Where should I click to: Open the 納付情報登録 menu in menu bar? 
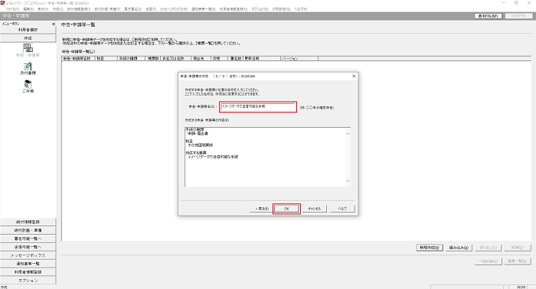[x=79, y=9]
